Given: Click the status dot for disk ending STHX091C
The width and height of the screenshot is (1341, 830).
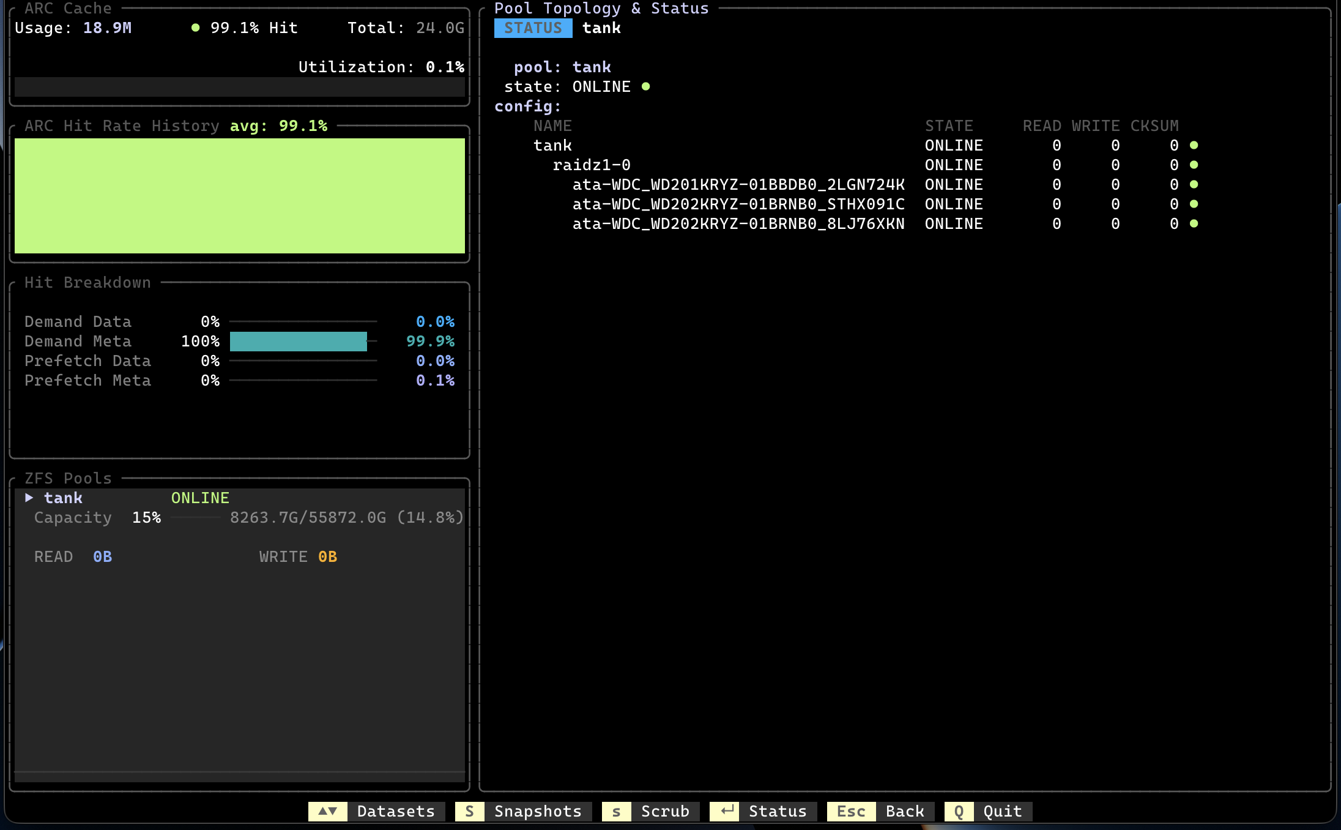Looking at the screenshot, I should click(x=1194, y=204).
